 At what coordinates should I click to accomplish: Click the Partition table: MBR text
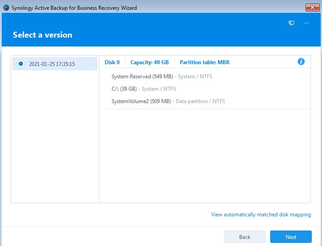[x=205, y=62]
